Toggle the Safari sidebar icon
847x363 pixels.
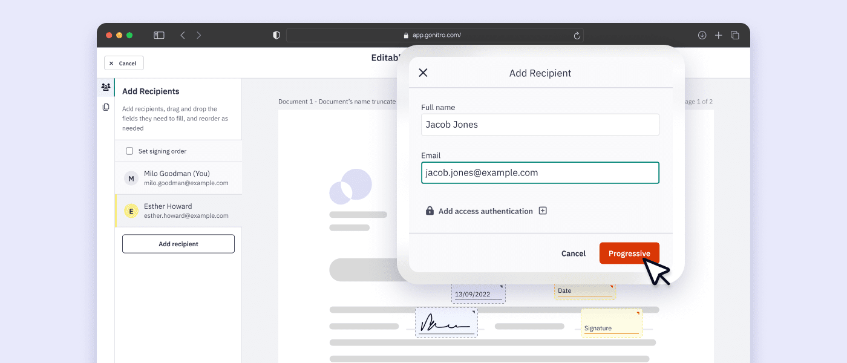159,35
